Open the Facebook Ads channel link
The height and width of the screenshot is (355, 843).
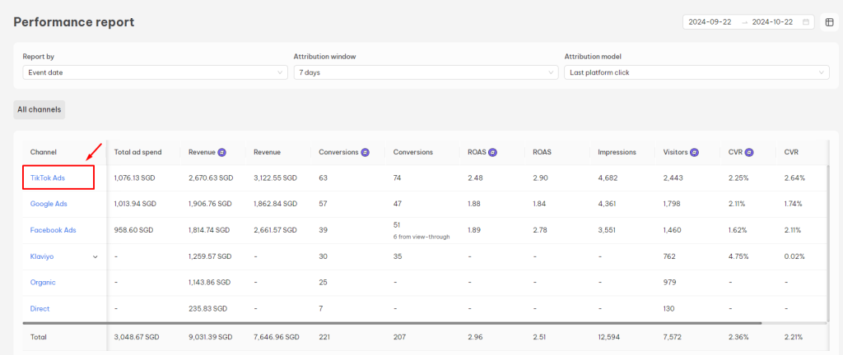[53, 230]
